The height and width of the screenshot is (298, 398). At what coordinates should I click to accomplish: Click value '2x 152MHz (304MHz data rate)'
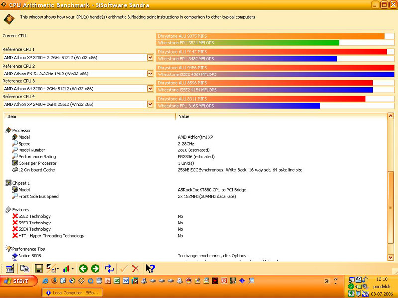coord(207,196)
